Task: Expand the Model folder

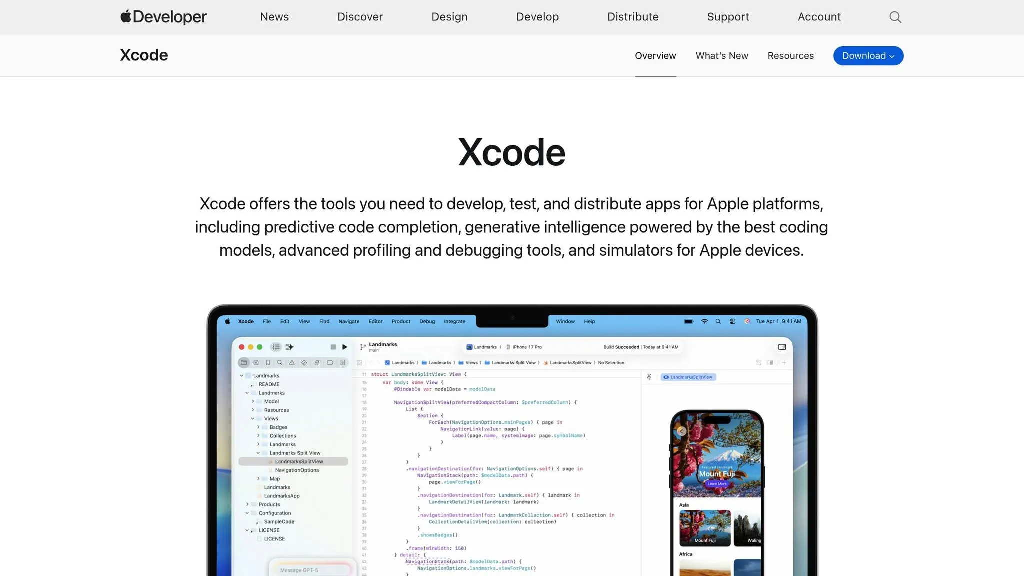Action: point(253,401)
